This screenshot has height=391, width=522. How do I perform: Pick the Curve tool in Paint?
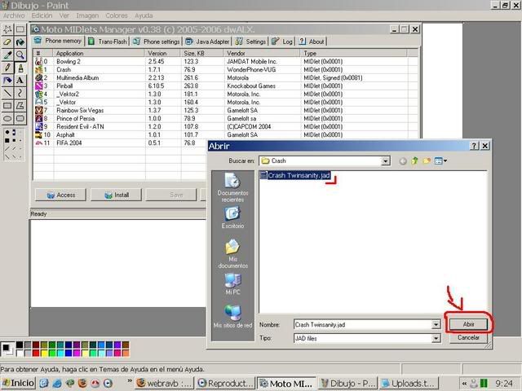click(x=20, y=93)
